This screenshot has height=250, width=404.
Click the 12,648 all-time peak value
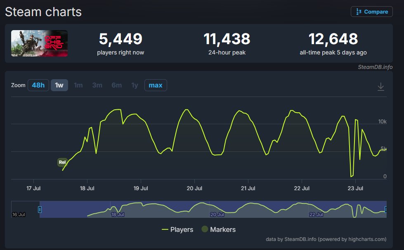[333, 39]
